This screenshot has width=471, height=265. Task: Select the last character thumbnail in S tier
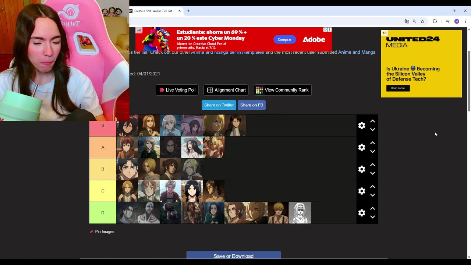235,126
